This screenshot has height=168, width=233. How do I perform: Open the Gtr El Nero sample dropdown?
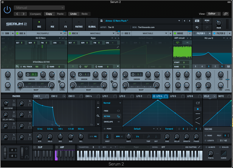point(41,38)
